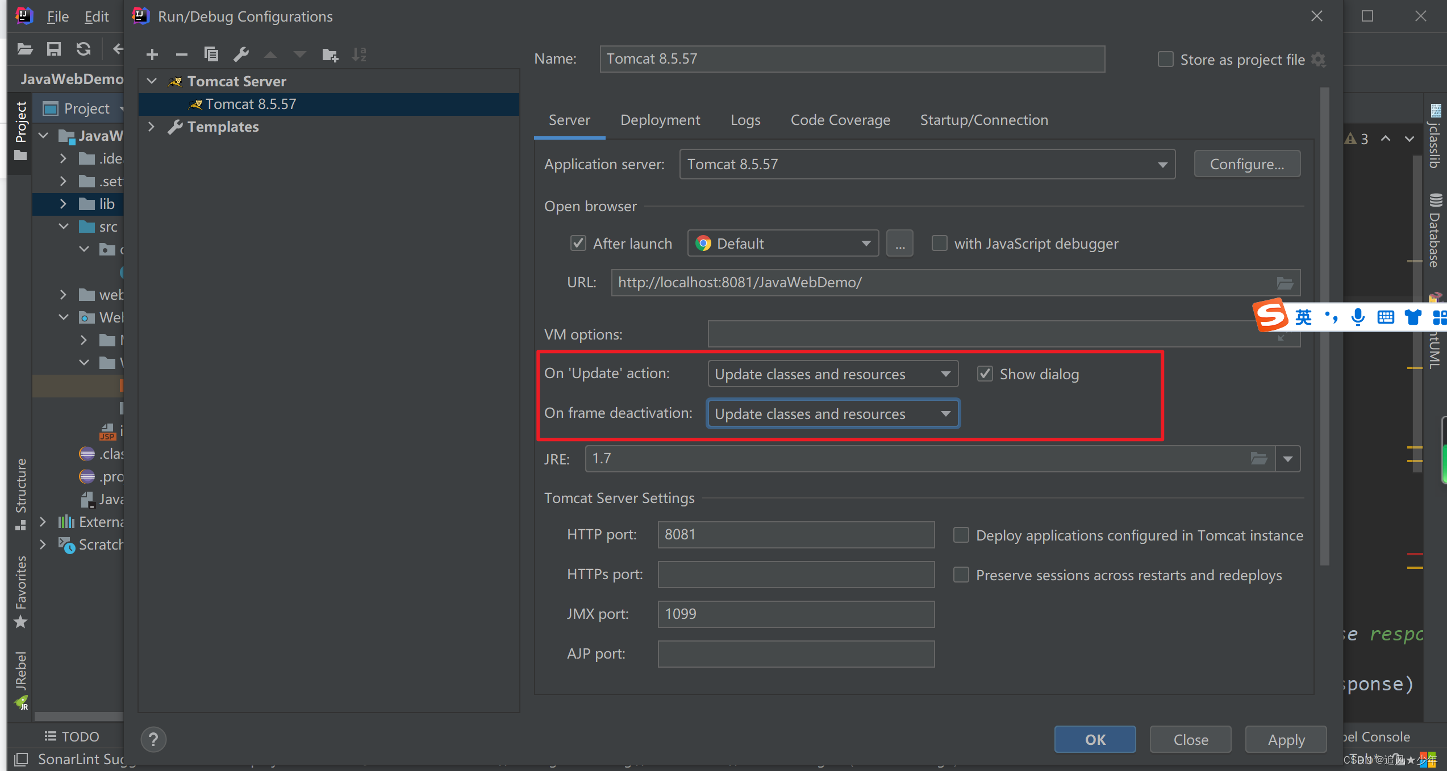Add new configuration with plus icon

152,55
